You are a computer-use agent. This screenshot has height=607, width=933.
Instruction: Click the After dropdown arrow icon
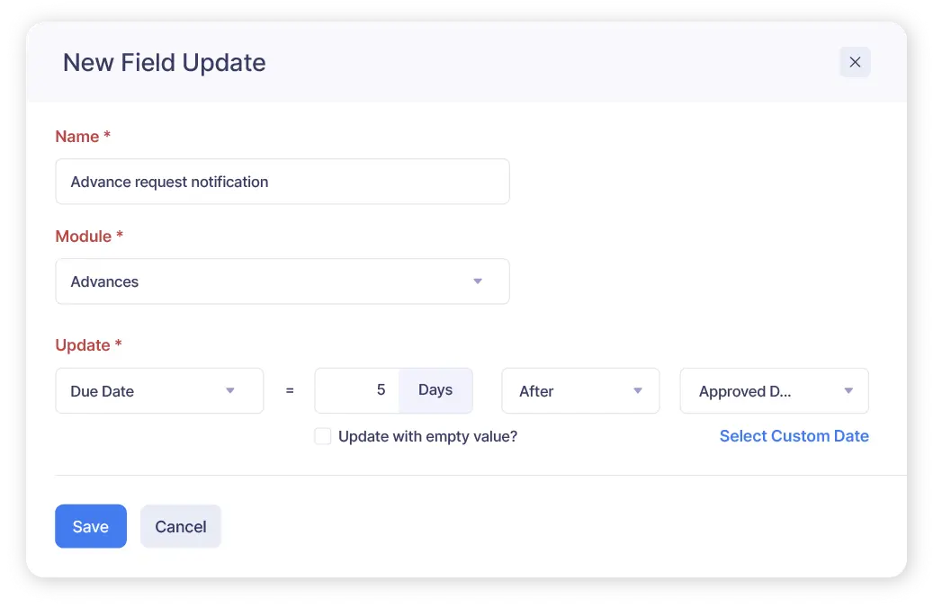click(x=637, y=390)
